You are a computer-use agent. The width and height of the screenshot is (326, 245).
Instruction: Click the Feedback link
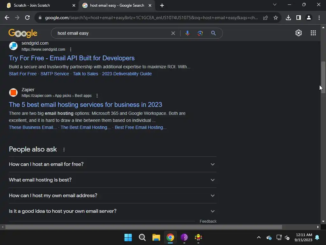pyautogui.click(x=208, y=221)
